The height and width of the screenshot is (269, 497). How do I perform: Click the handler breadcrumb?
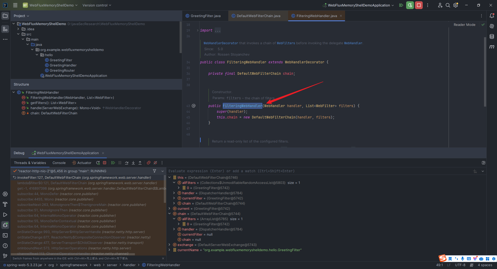point(129,265)
